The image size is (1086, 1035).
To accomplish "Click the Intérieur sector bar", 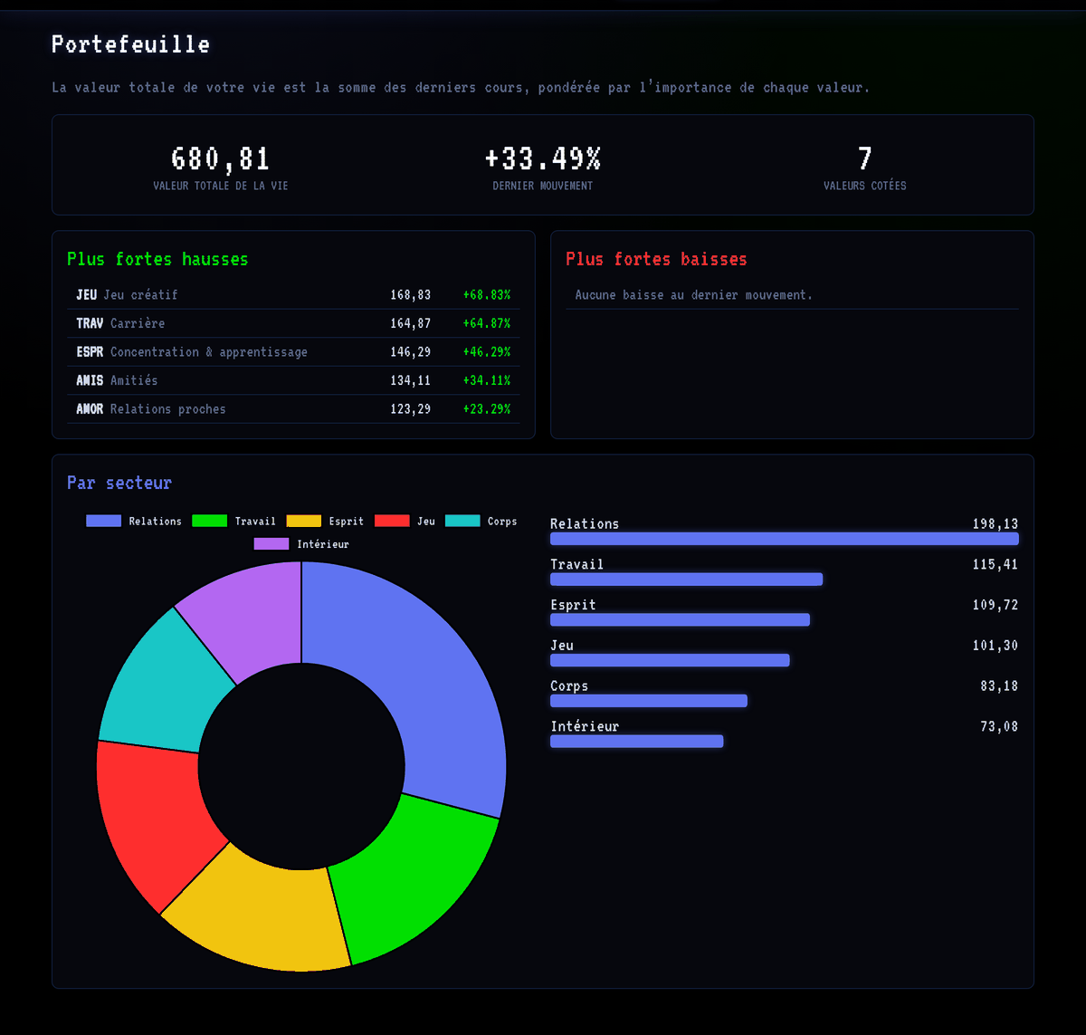I will [637, 742].
